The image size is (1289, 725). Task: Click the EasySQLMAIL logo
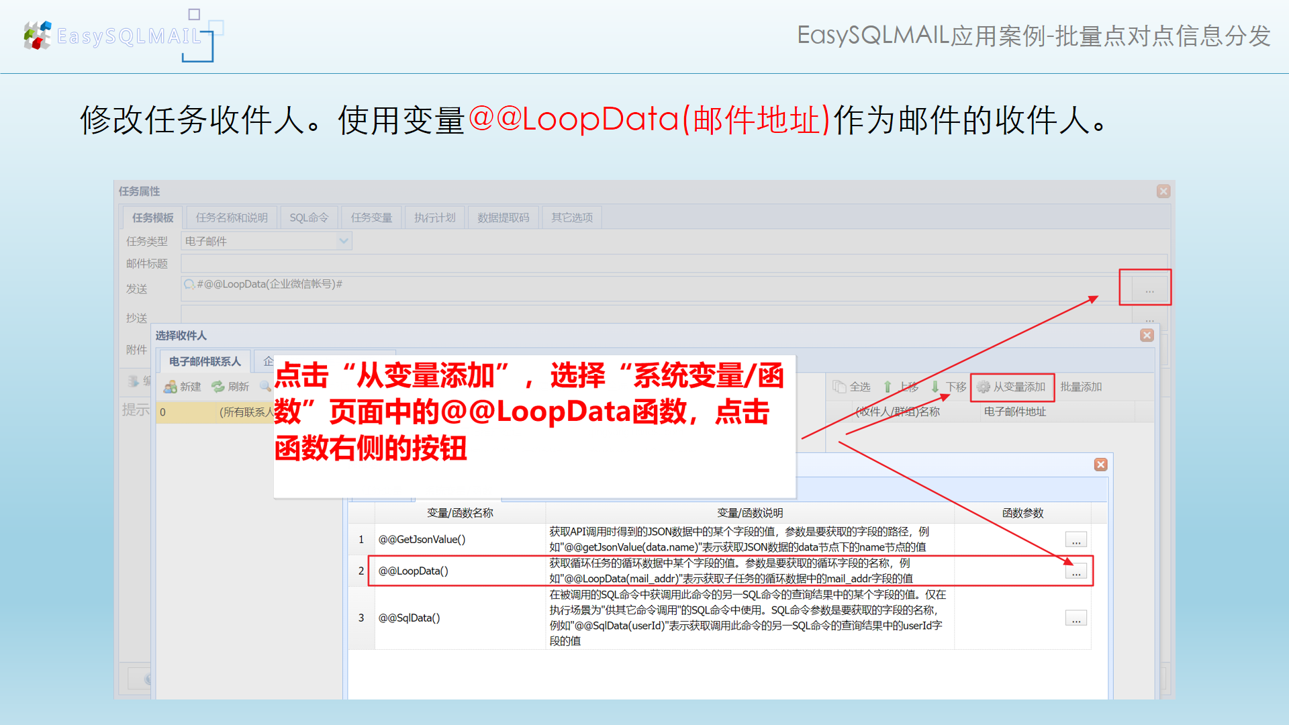(124, 36)
